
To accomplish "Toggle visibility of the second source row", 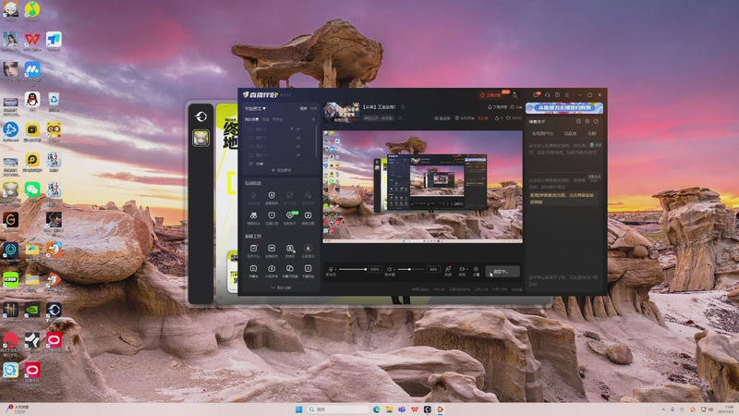I will 298,138.
